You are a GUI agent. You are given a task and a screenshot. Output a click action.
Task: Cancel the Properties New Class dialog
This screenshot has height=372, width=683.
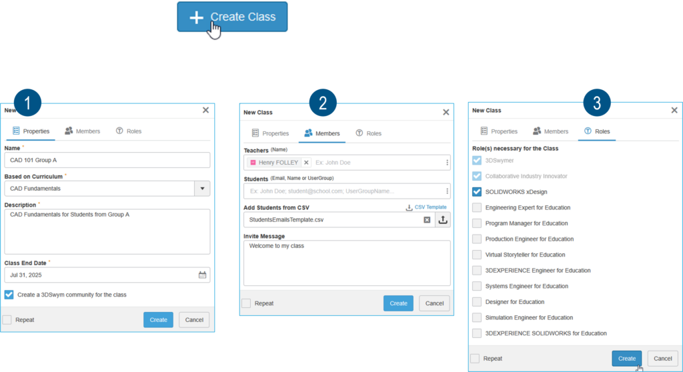point(194,320)
